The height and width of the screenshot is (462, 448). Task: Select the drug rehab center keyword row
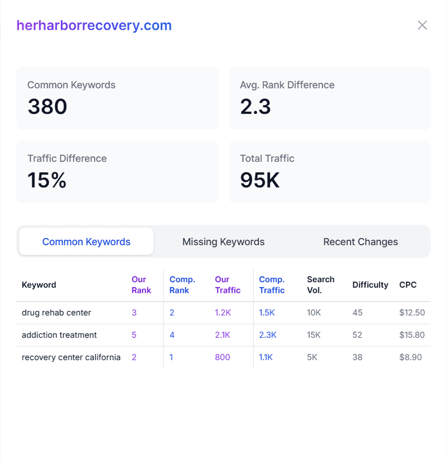(x=56, y=313)
